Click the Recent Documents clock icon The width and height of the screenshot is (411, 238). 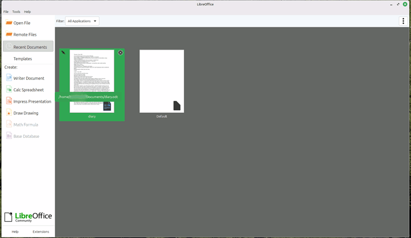[x=9, y=47]
